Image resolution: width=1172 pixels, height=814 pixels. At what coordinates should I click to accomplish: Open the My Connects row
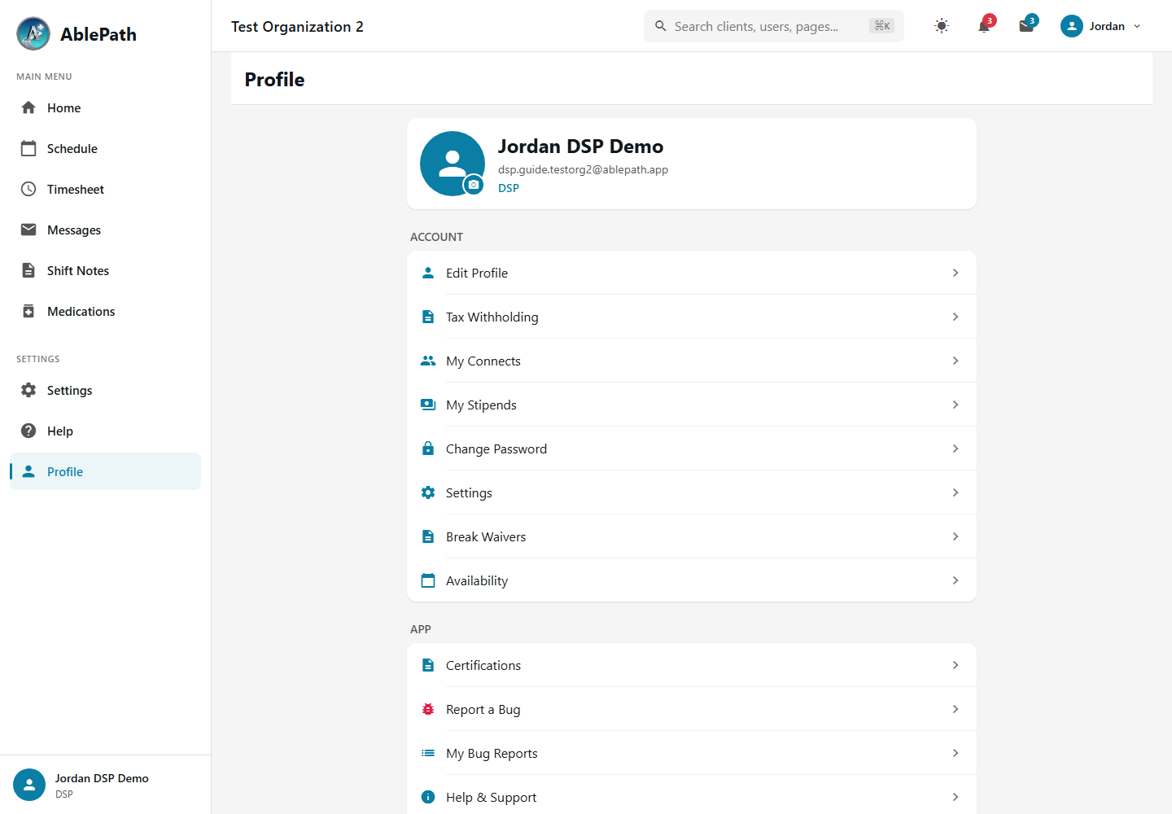point(692,361)
